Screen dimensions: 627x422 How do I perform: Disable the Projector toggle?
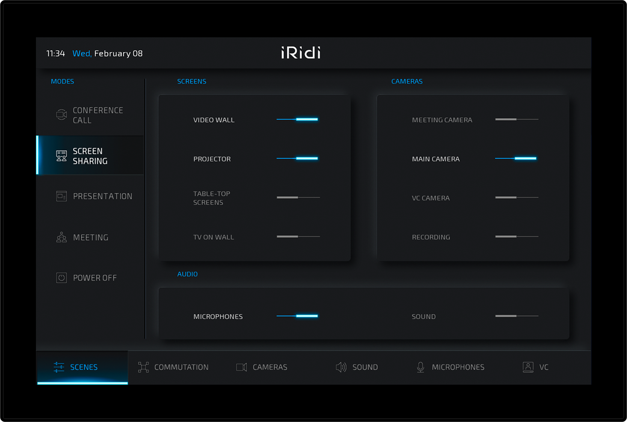[298, 159]
